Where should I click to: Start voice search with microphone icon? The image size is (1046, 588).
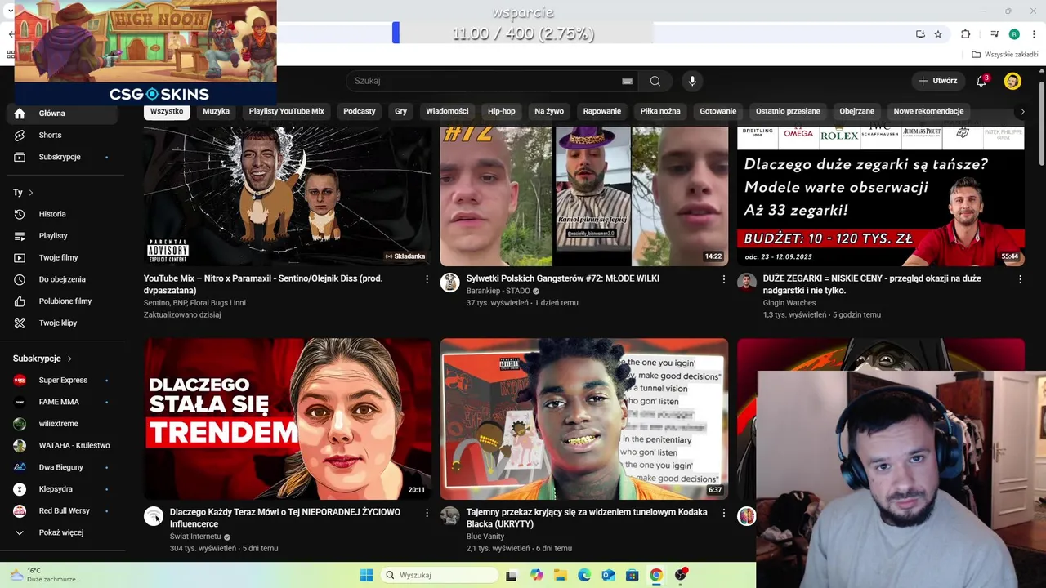[x=692, y=81]
